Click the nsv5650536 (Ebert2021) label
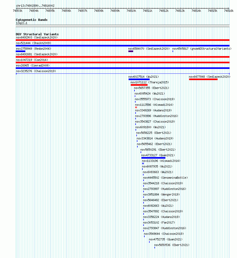The height and width of the screenshot is (258, 237). click(172, 245)
